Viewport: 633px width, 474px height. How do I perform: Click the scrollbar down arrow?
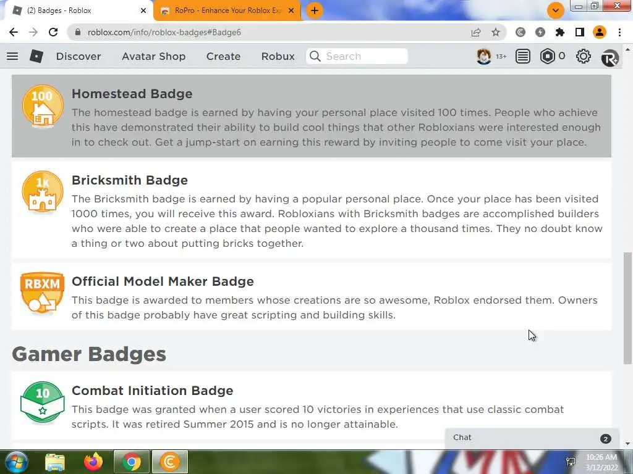tap(627, 444)
